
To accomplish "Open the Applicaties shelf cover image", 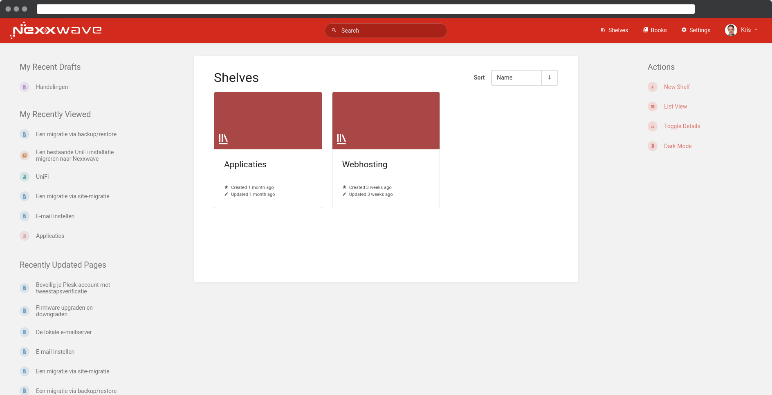I will tap(268, 121).
